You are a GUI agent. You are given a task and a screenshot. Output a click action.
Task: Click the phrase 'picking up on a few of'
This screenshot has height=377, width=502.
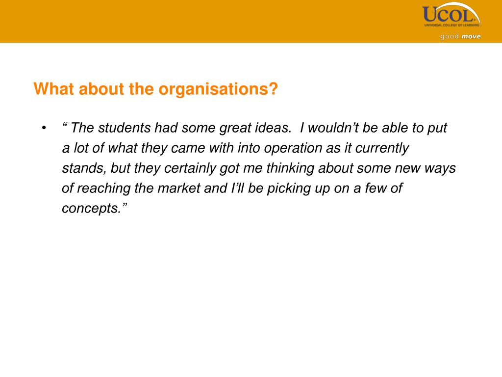[x=334, y=188]
